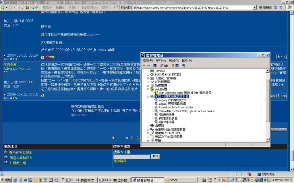Click the 繁簡轉換 toolbar button
The height and width of the screenshot is (183, 294).
[266, 8]
